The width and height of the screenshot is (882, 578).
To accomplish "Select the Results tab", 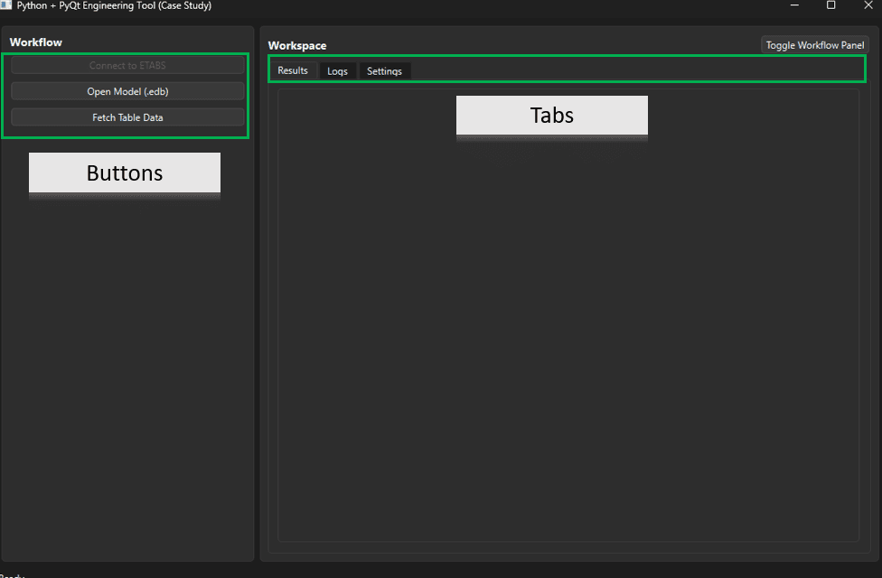I will (x=294, y=70).
